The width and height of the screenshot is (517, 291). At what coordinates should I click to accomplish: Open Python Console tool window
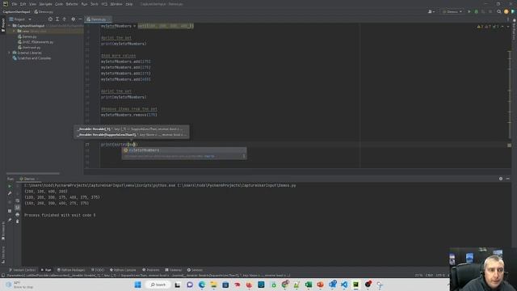(123, 270)
